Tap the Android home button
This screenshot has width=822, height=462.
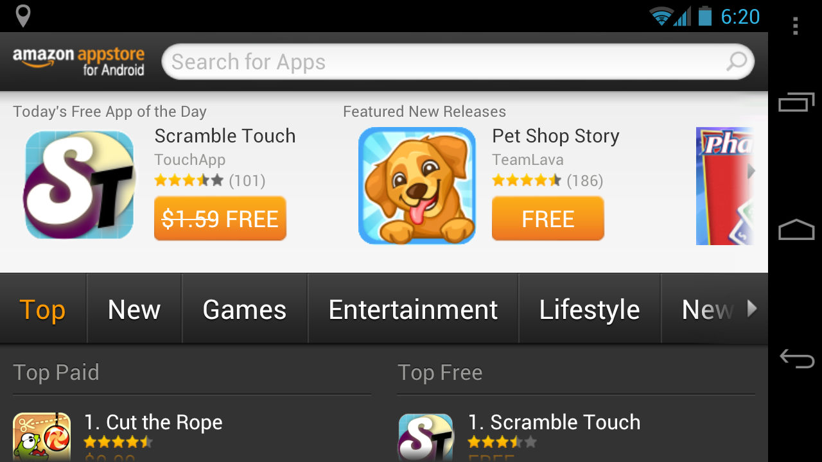(796, 230)
